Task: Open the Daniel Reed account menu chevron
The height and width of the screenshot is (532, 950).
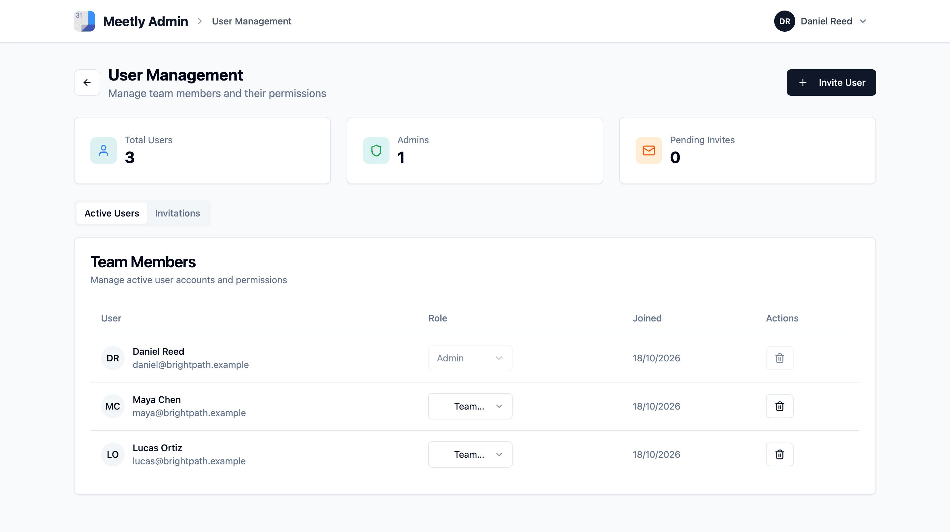Action: [863, 21]
